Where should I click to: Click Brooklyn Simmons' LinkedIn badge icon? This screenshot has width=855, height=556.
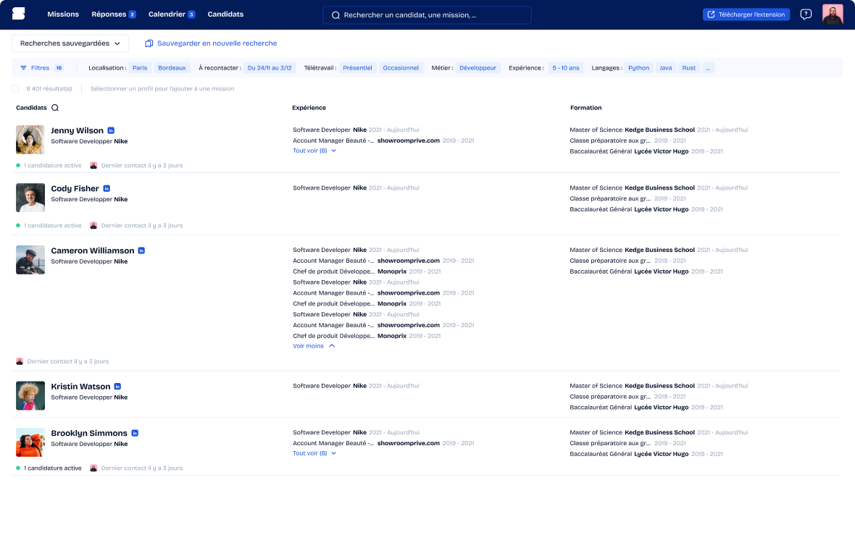[x=135, y=433]
